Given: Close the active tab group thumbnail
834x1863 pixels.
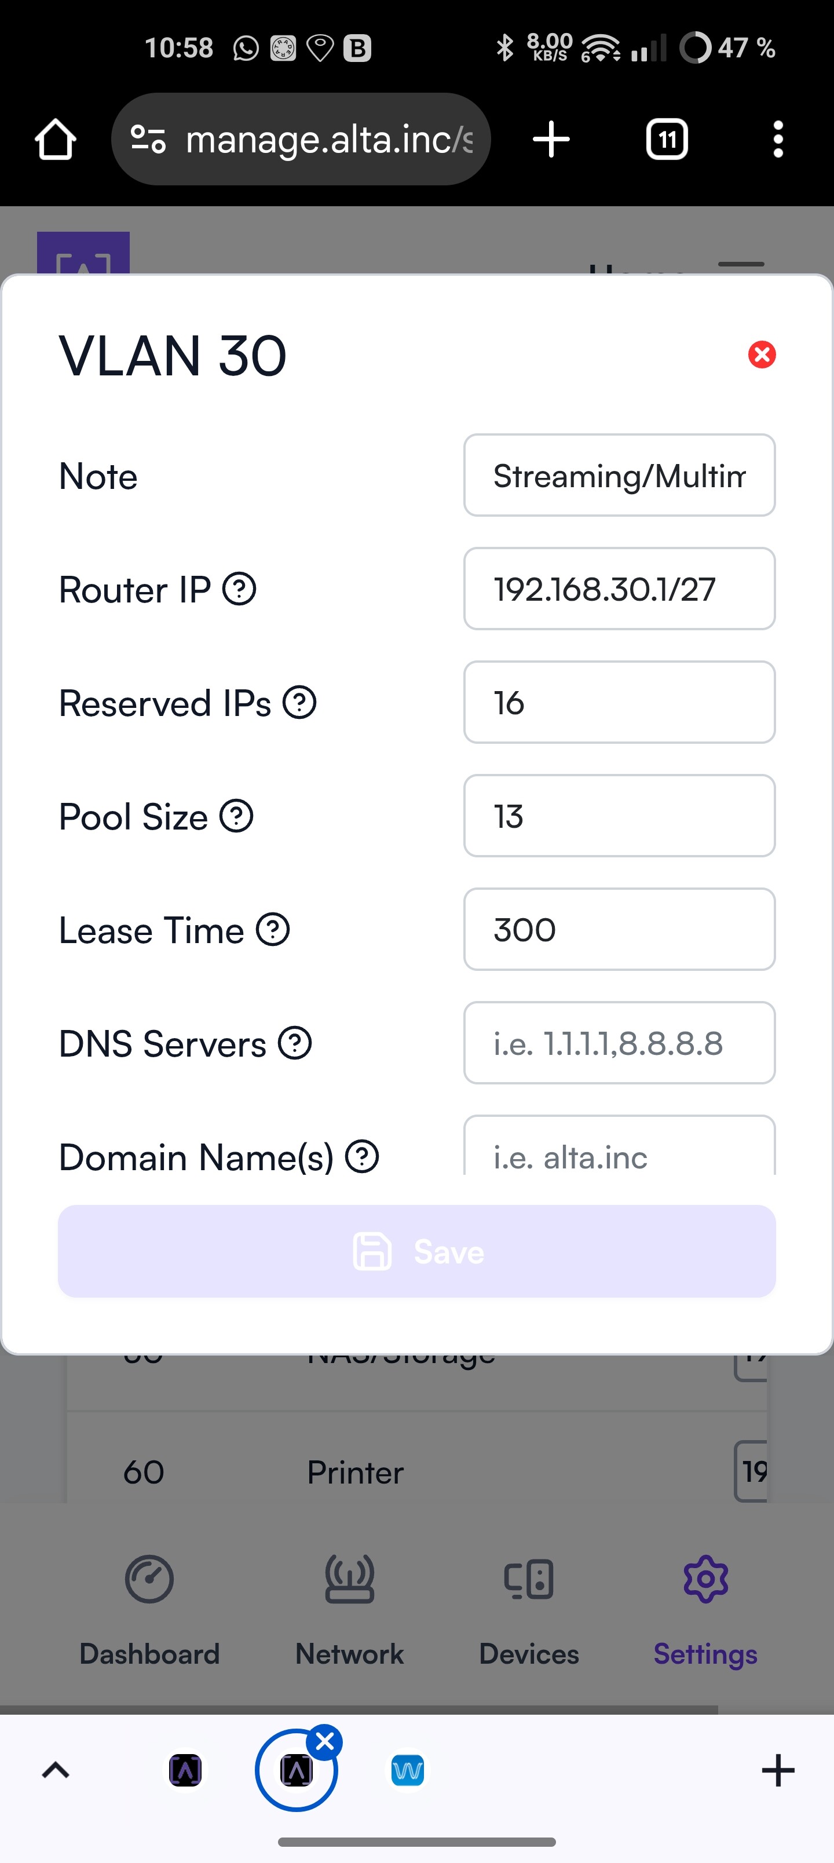Looking at the screenshot, I should tap(325, 1741).
